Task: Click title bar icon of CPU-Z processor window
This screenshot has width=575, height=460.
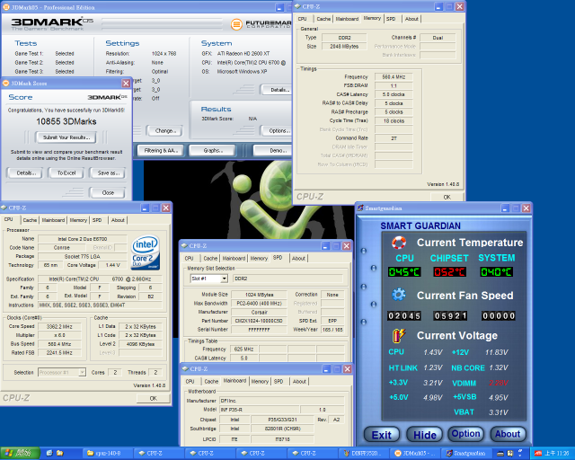Action: [x=4, y=208]
